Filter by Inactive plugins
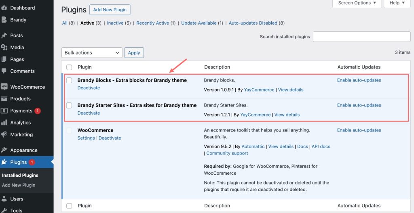Viewport: 414px width, 213px height. click(x=115, y=23)
